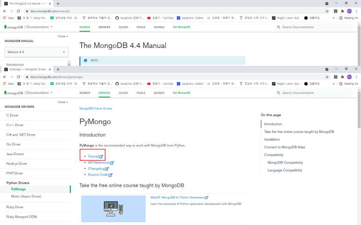Click PyMongo window vertical scrollbar
361x225 pixels.
coord(359,109)
